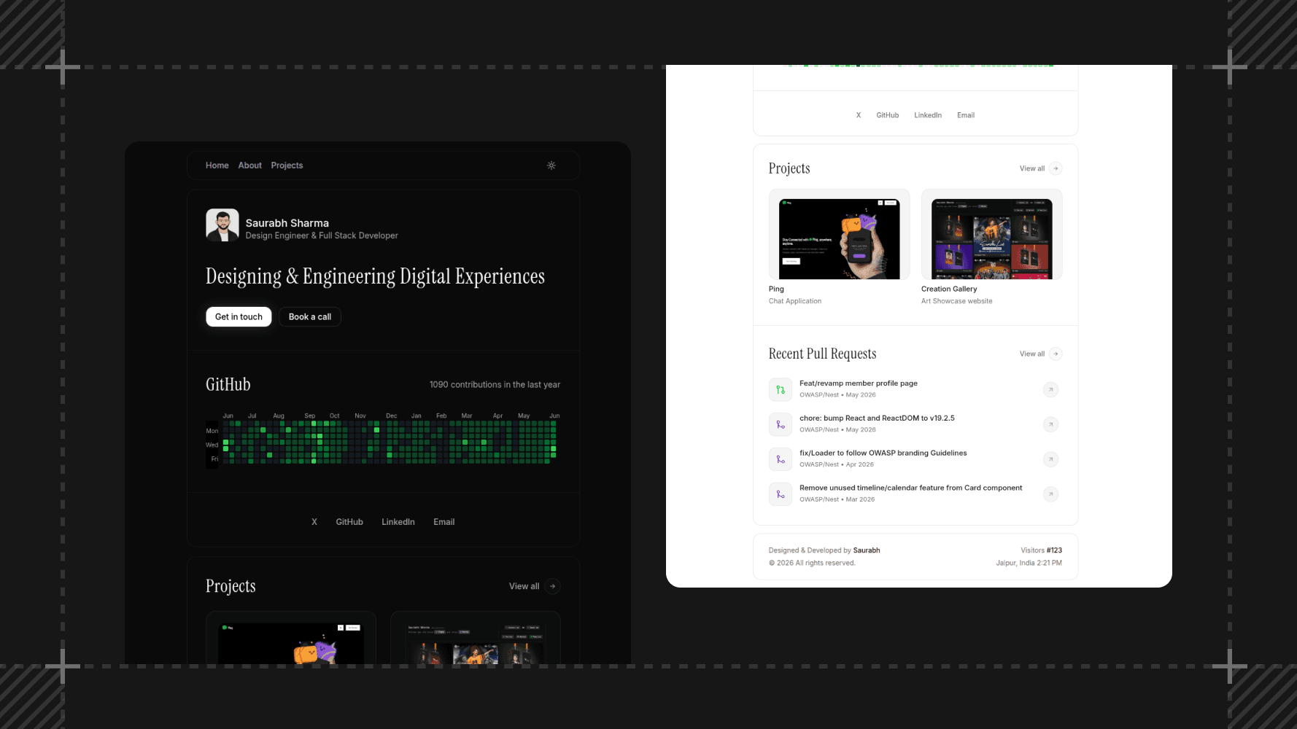This screenshot has height=729, width=1297.
Task: Click 'chore: bump React and ReactDOM to v19.2.5'
Action: point(877,418)
